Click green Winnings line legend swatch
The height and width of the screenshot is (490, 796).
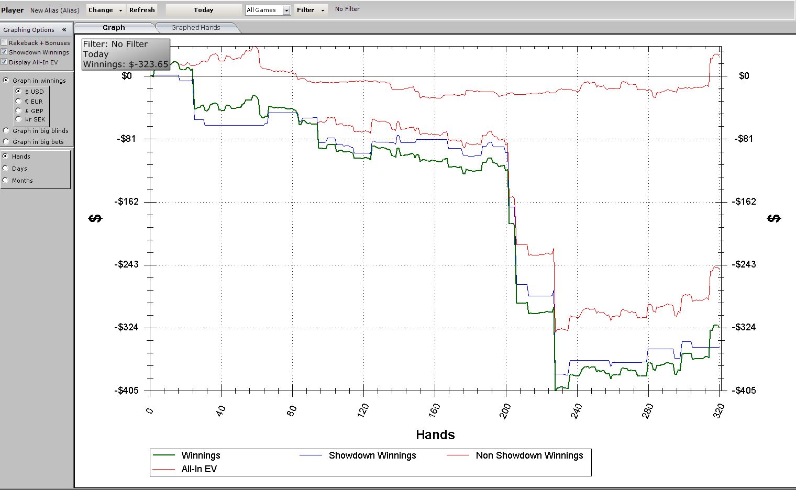(x=163, y=455)
